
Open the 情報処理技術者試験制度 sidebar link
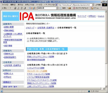coord(13,41)
